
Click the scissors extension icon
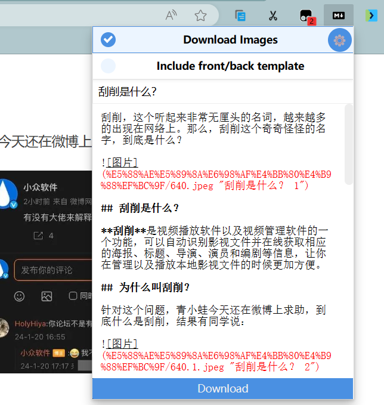pos(273,16)
